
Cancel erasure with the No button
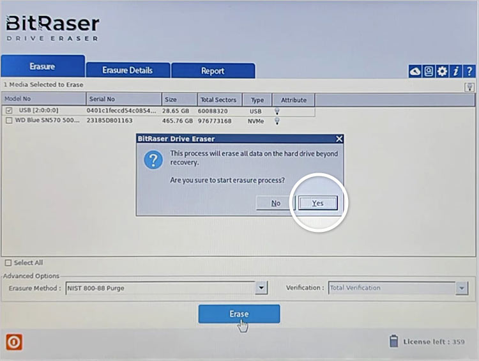click(x=275, y=203)
